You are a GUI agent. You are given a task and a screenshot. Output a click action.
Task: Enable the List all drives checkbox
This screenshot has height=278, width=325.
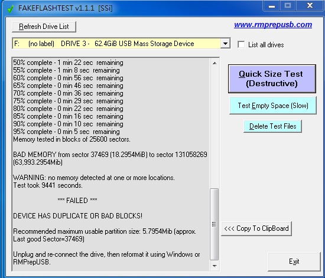click(241, 44)
